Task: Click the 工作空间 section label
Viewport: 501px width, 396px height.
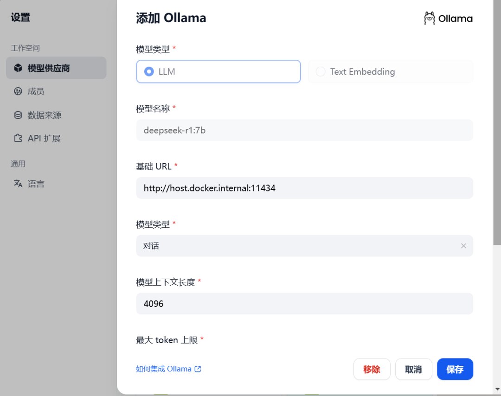Action: [x=25, y=48]
